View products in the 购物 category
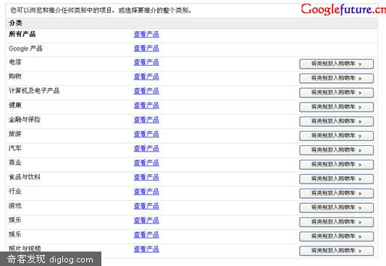 click(146, 77)
